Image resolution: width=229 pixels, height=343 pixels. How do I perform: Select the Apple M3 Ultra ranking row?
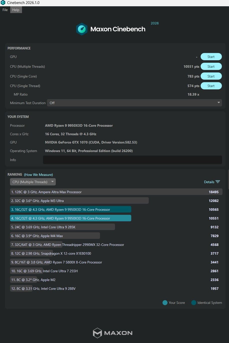(116, 201)
